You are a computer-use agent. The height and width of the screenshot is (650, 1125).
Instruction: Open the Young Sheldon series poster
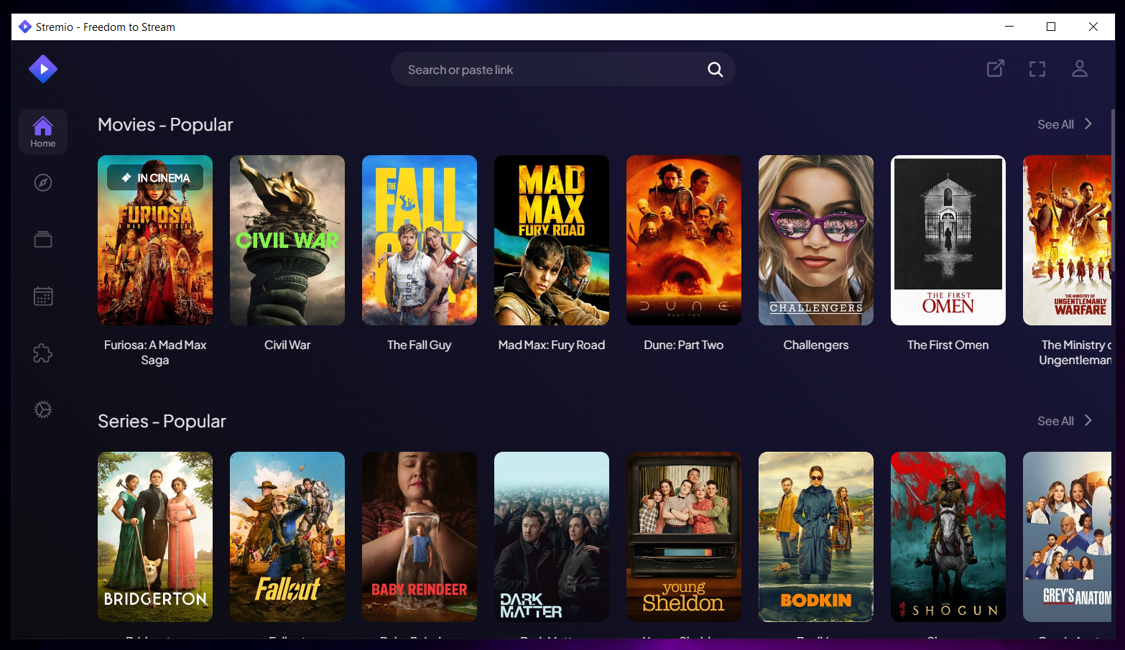684,537
